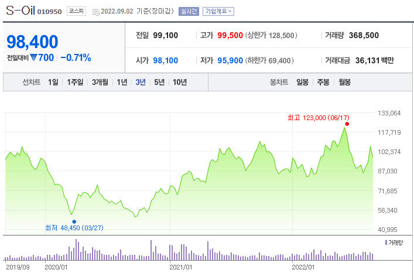Click the 상한가 128,500 text
This screenshot has width=414, height=280.
[x=271, y=35]
